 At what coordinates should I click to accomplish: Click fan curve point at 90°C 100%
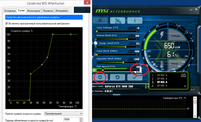[x=71, y=34]
